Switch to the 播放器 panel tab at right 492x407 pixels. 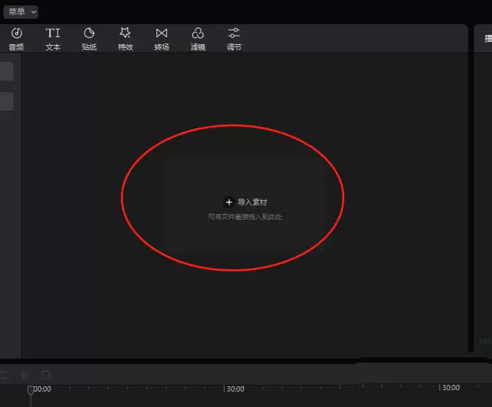click(486, 39)
